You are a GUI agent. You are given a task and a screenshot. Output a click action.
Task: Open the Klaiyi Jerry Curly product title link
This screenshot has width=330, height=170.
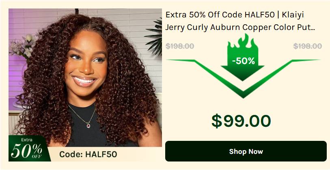(x=240, y=21)
